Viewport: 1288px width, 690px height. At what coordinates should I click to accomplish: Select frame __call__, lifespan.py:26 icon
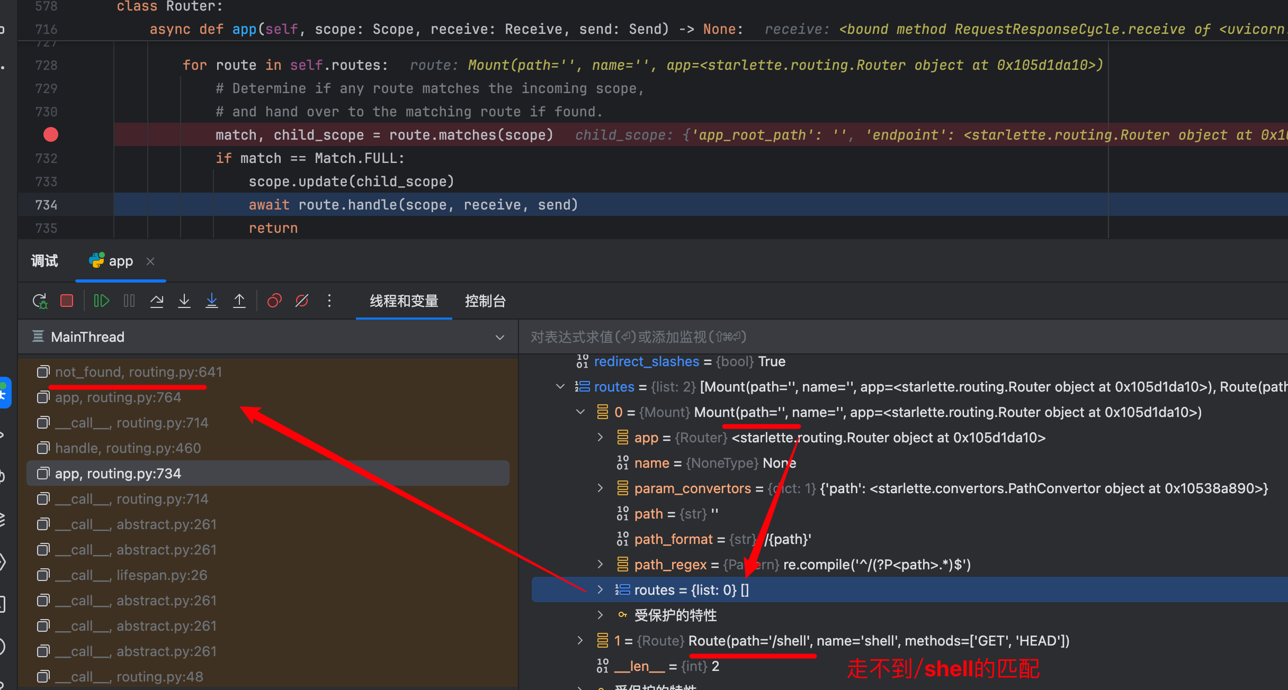click(x=43, y=575)
